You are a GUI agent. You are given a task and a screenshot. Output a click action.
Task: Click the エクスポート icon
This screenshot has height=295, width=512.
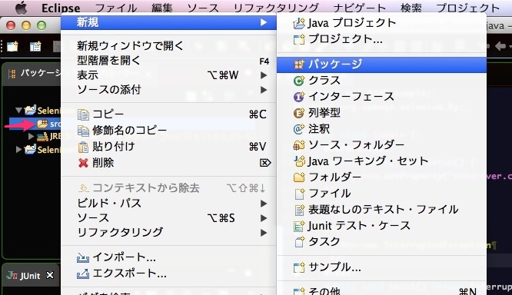[x=82, y=273]
